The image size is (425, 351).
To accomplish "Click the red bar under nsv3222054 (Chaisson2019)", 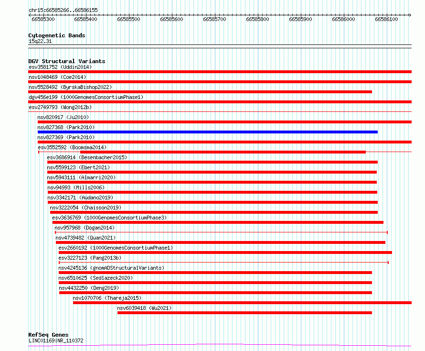I will click(x=214, y=212).
